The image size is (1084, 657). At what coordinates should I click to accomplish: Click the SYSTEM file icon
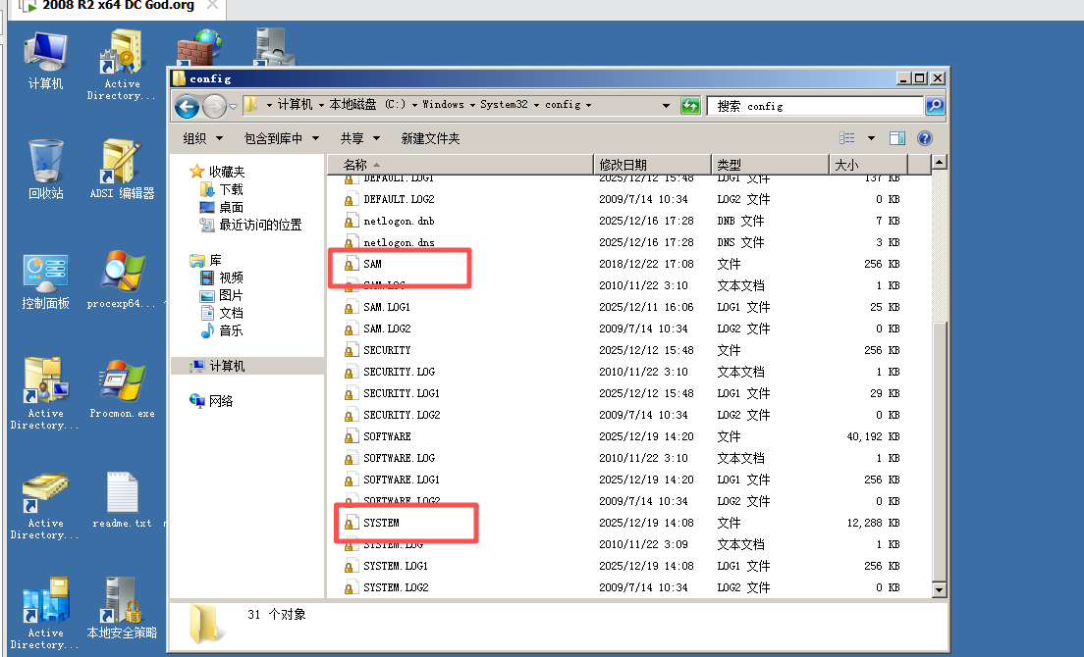point(350,523)
